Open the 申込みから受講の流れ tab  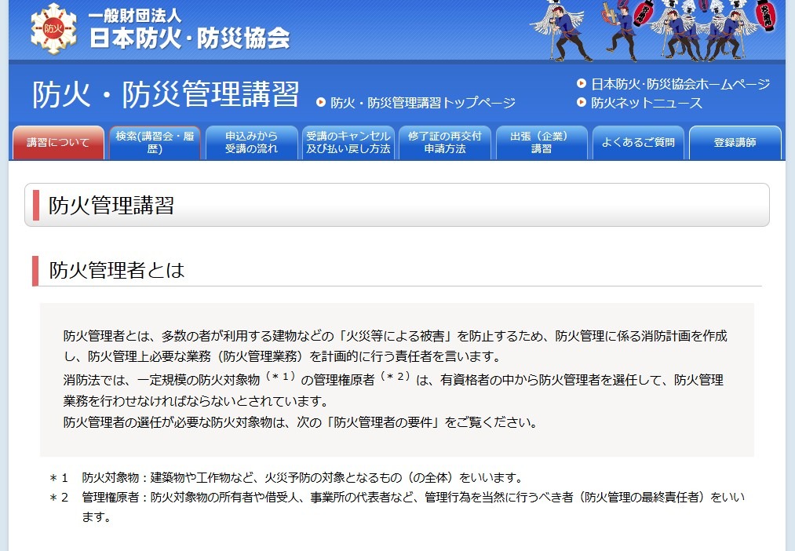(251, 142)
